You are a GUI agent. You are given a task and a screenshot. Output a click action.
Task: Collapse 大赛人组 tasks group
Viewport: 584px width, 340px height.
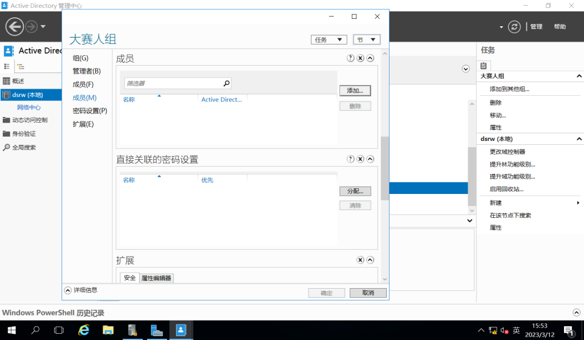click(579, 76)
